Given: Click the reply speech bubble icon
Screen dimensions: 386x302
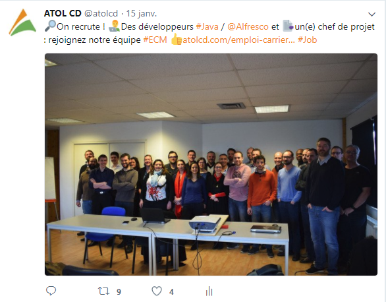Looking at the screenshot, I should point(51,291).
